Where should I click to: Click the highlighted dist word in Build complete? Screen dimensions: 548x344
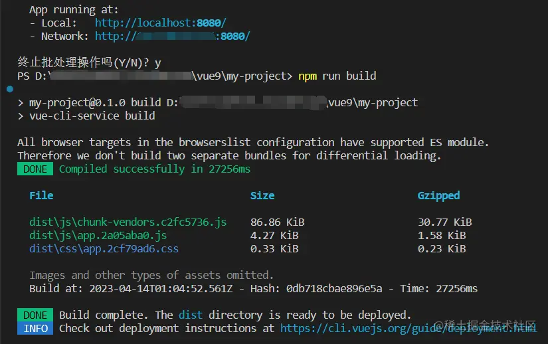point(191,315)
